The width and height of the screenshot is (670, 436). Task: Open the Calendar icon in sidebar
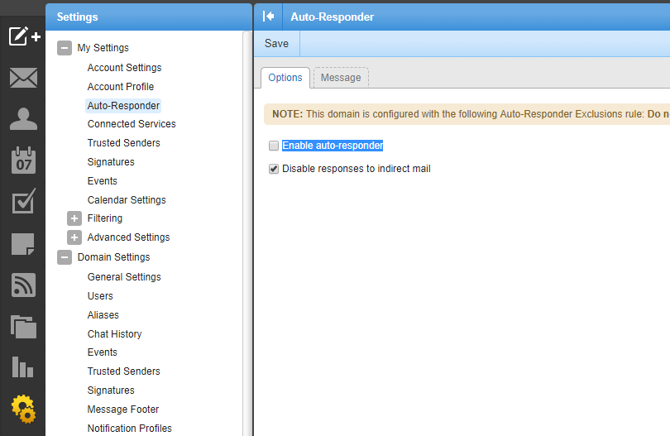pyautogui.click(x=23, y=161)
